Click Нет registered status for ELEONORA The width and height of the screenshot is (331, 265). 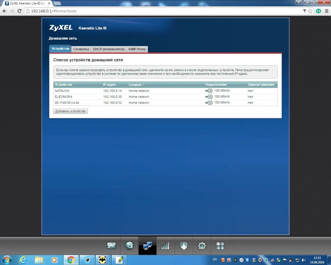click(250, 97)
